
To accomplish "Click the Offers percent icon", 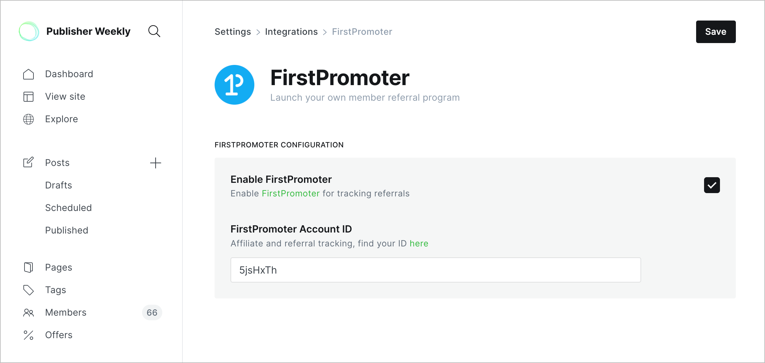I will [x=28, y=335].
